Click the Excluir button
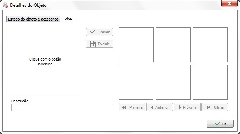 tap(99, 44)
